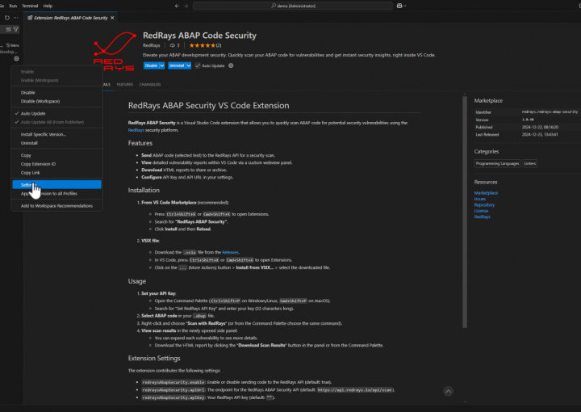Toggle Auto Update All (From Publisher) menu entry
This screenshot has height=412, width=581.
click(56, 122)
